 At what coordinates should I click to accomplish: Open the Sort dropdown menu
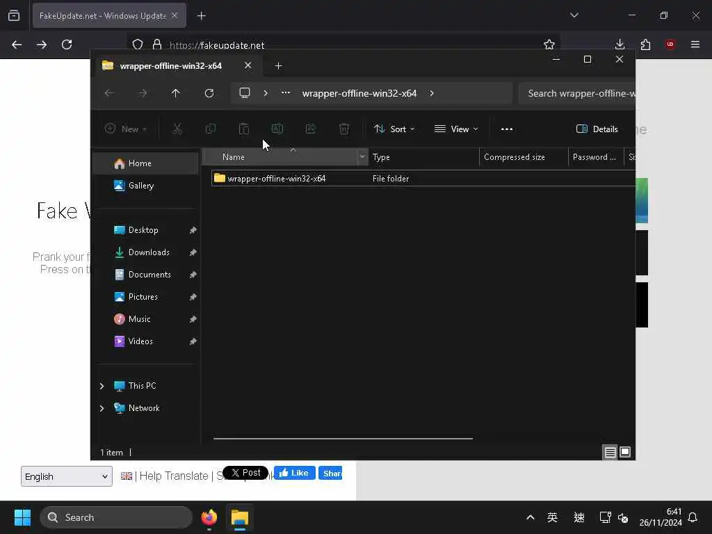click(394, 129)
